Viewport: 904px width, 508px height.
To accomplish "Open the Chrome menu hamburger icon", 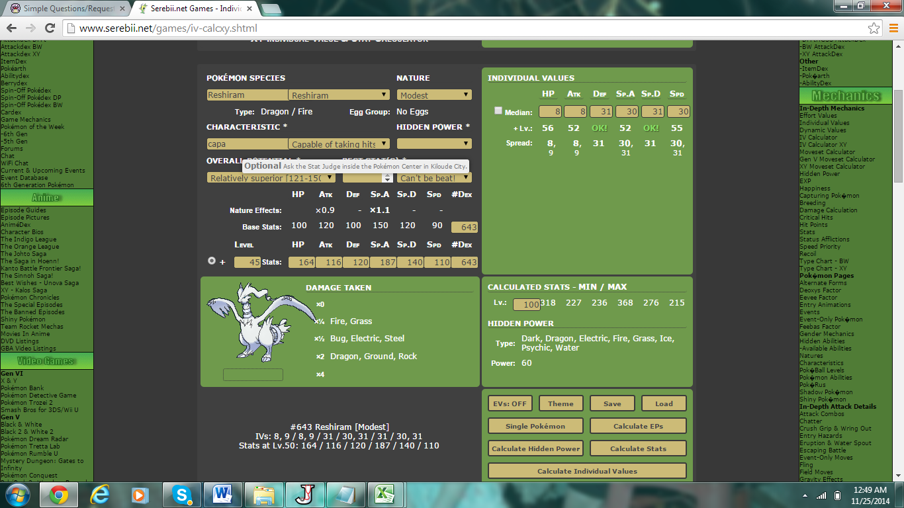I will point(893,28).
